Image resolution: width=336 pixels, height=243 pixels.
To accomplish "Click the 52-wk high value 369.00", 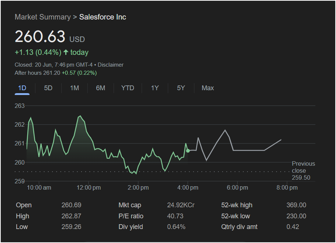I will 297,205.
